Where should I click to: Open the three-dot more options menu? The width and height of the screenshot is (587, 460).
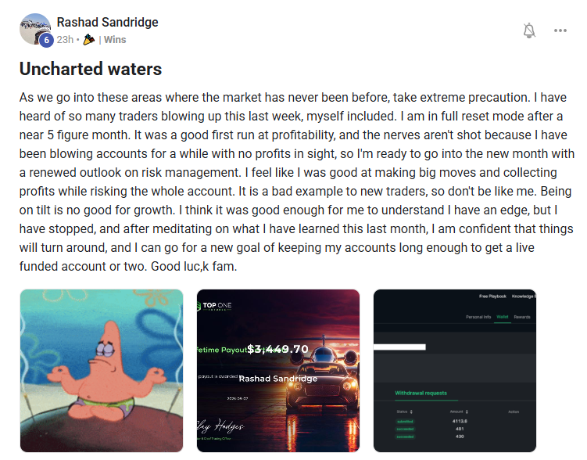pyautogui.click(x=560, y=31)
